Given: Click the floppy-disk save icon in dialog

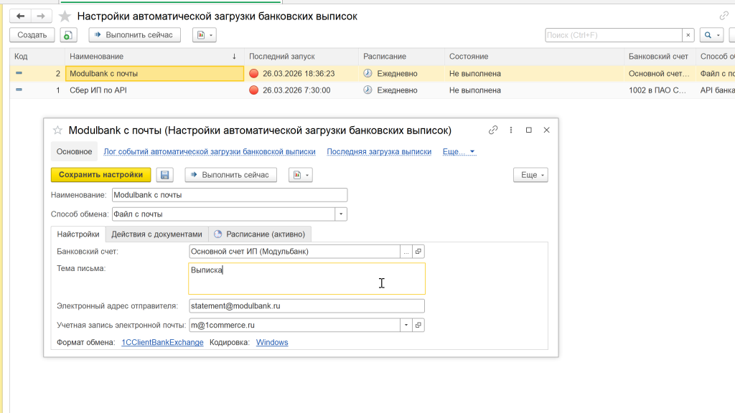Looking at the screenshot, I should click(x=165, y=175).
